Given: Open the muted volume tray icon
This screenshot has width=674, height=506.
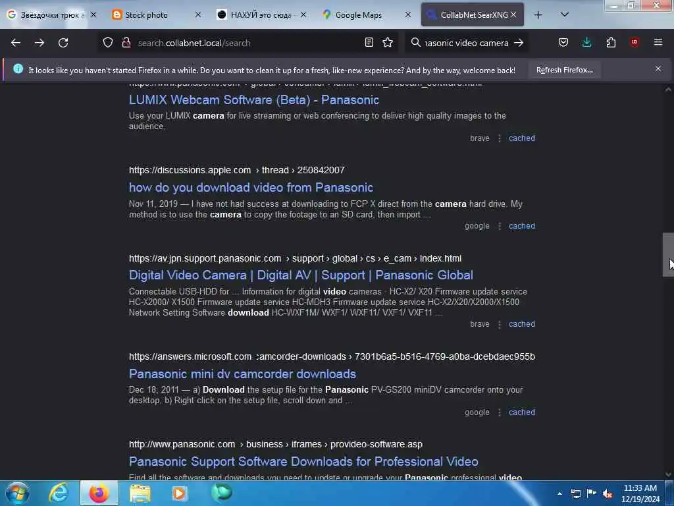Looking at the screenshot, I should [608, 493].
